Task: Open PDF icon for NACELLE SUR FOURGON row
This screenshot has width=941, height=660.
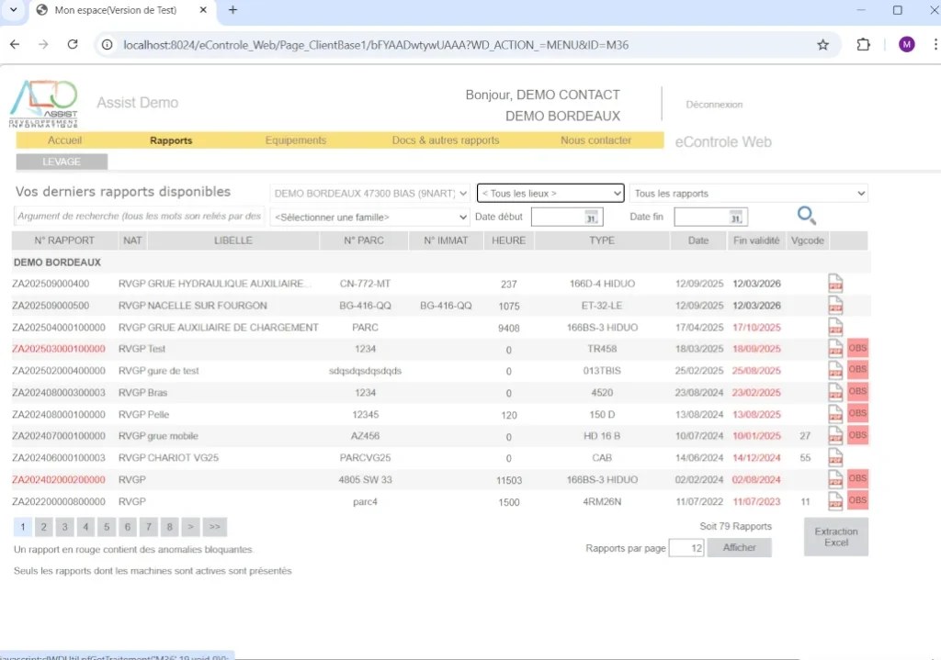Action: tap(835, 305)
